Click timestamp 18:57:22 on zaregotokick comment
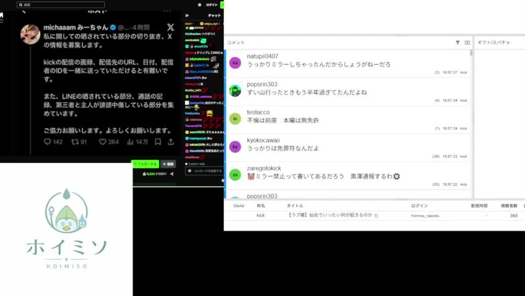 pyautogui.click(x=450, y=184)
